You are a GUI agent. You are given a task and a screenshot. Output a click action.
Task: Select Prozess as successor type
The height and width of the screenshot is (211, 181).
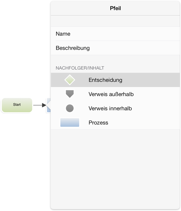[x=115, y=123]
